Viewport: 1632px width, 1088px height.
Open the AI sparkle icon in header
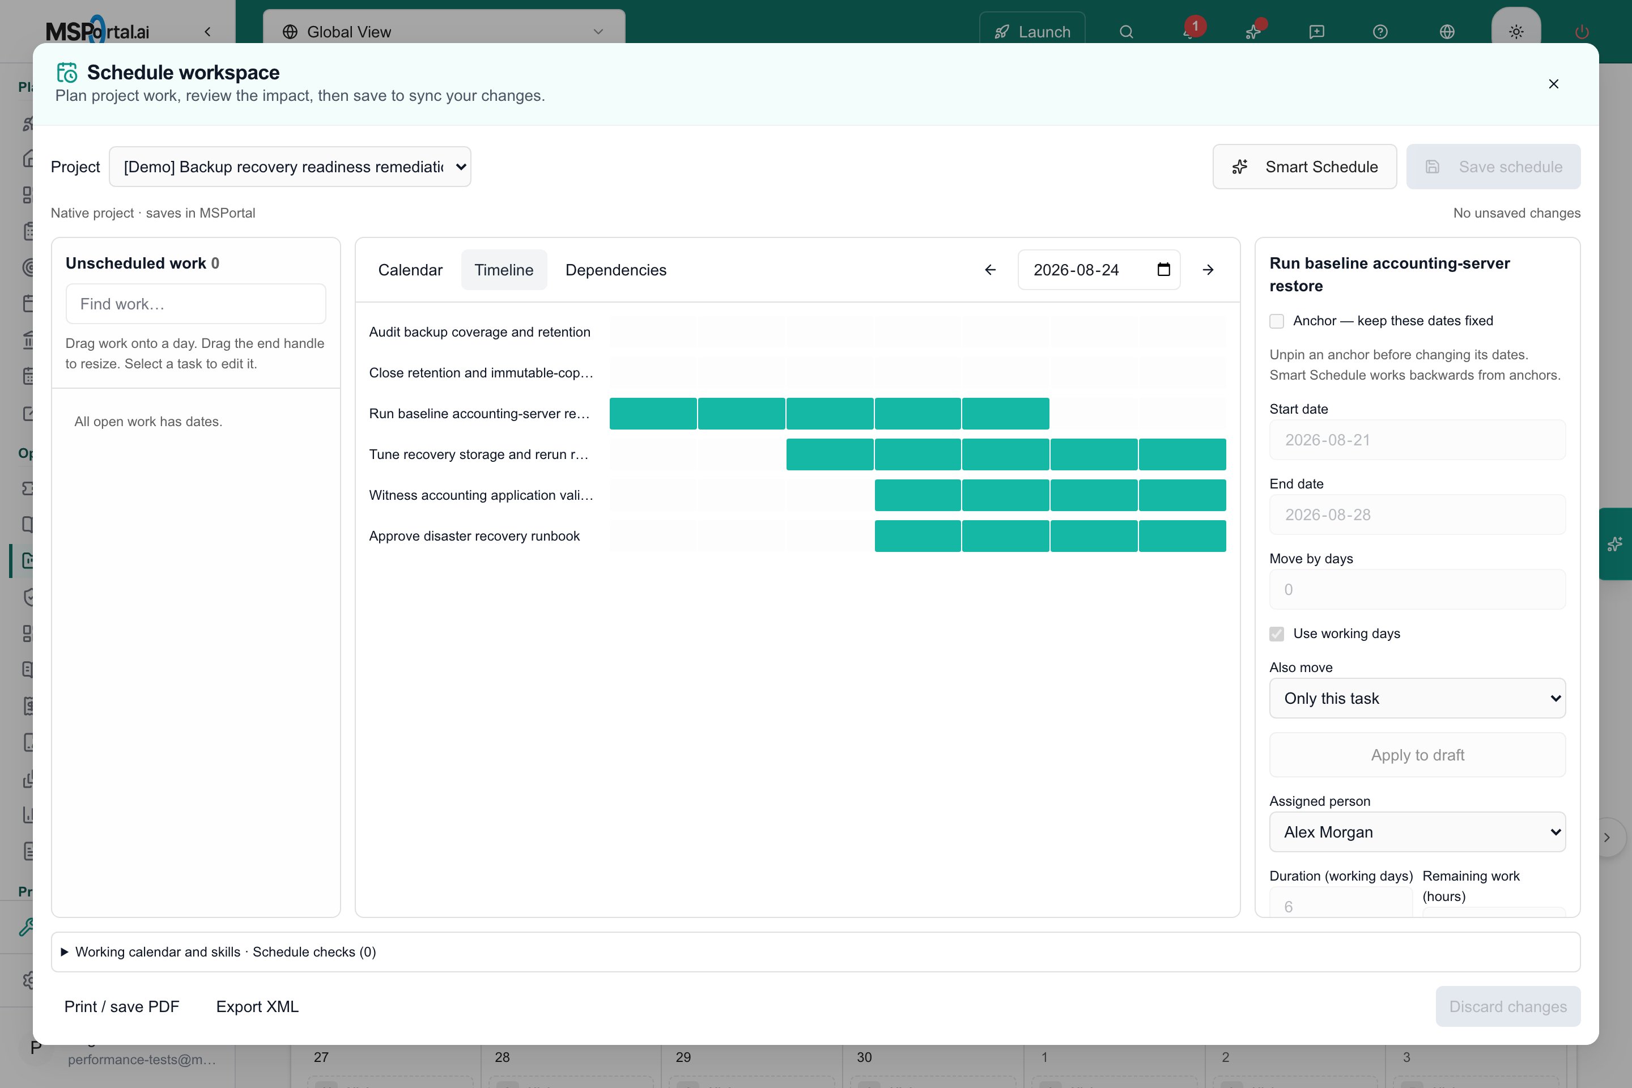1254,31
